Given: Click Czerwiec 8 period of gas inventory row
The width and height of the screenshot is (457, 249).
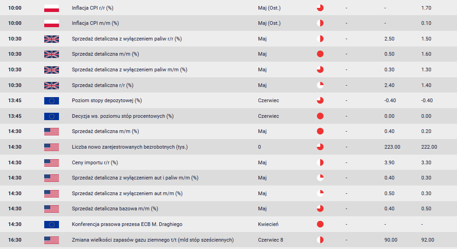Looking at the screenshot, I should click(270, 240).
